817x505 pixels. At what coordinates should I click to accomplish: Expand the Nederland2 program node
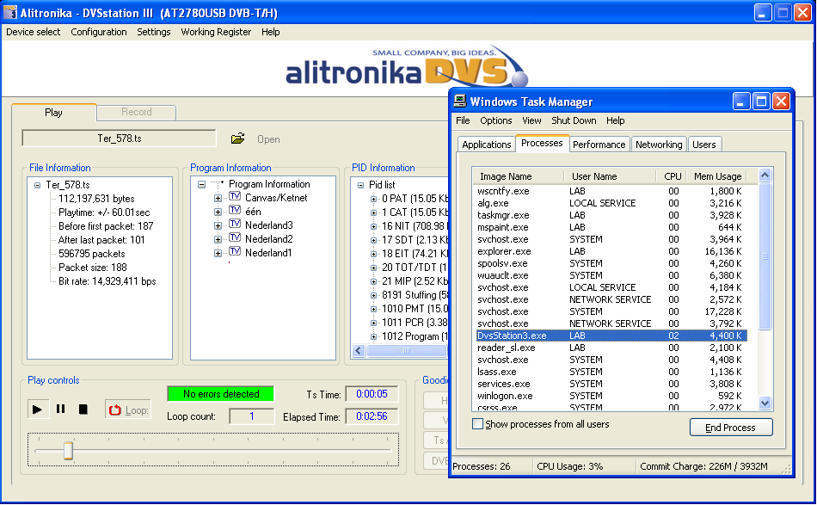click(x=218, y=240)
